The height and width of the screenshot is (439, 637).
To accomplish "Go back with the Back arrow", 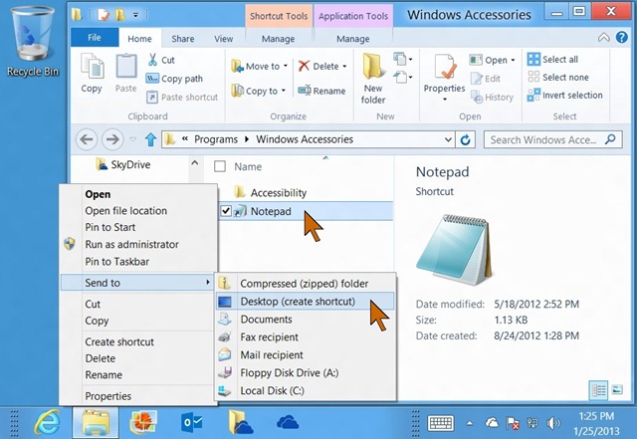I will coord(87,139).
